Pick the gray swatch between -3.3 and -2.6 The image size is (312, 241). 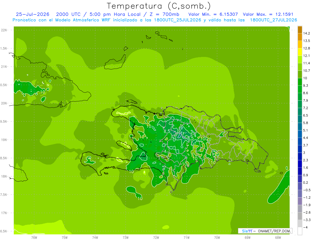click(x=300, y=216)
